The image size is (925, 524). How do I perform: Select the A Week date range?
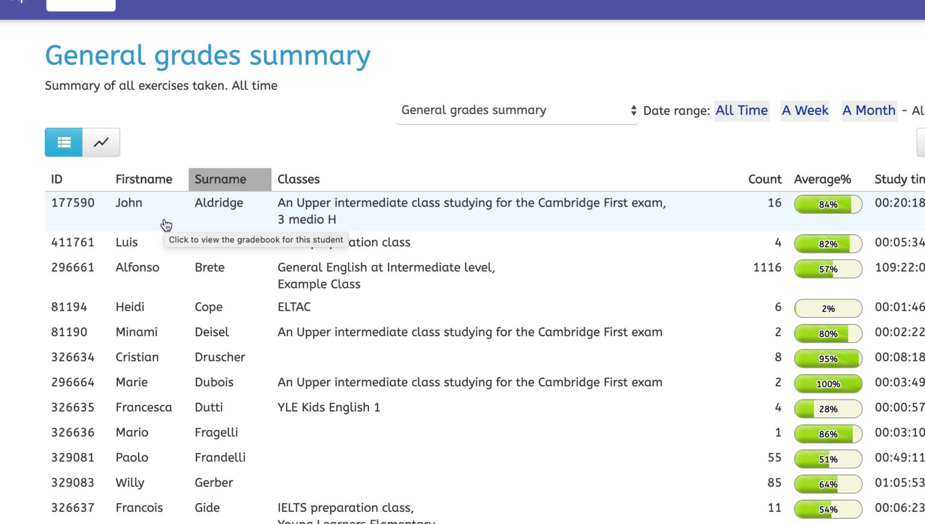click(x=805, y=110)
